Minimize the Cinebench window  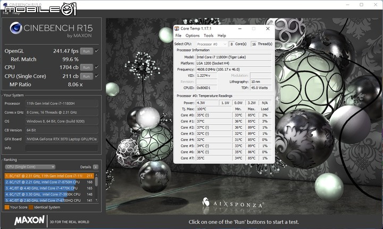[347, 4]
